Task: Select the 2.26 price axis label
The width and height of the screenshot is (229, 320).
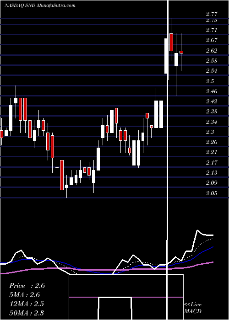Action: (x=212, y=142)
